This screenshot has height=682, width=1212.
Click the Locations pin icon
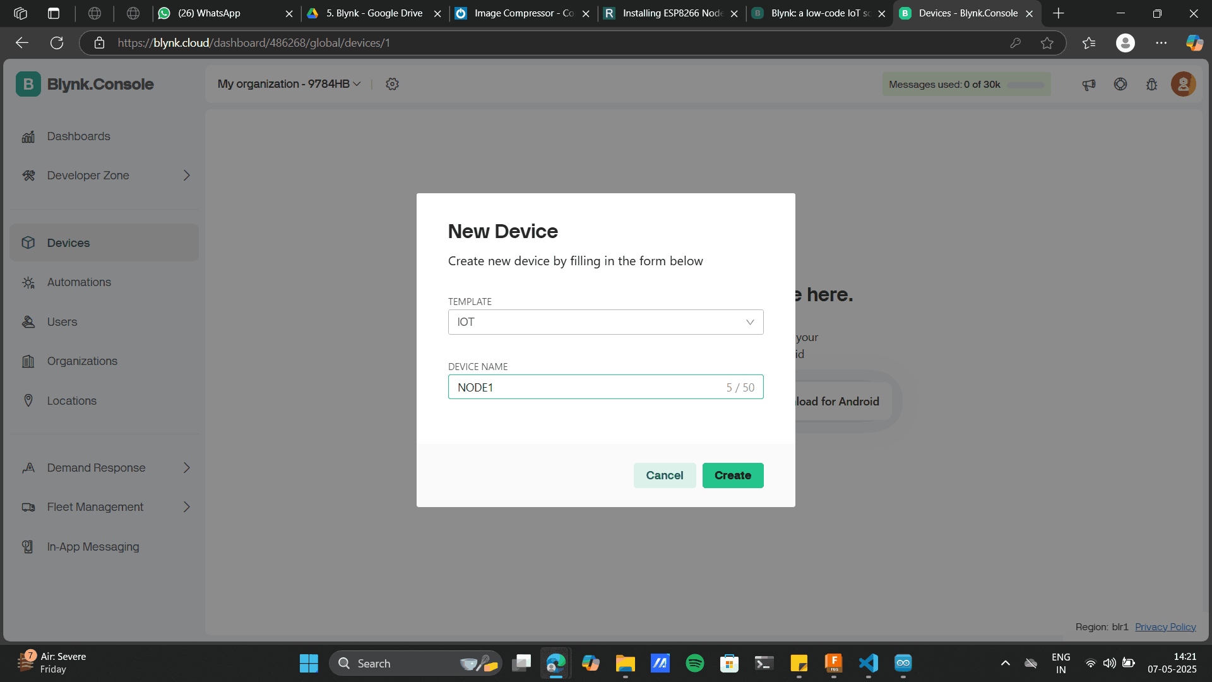(x=28, y=401)
